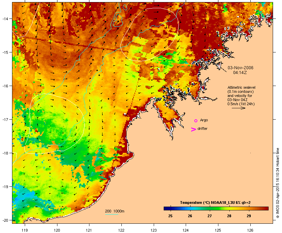
Task: Click the latitude axis label -17
Action: (x=5, y=119)
